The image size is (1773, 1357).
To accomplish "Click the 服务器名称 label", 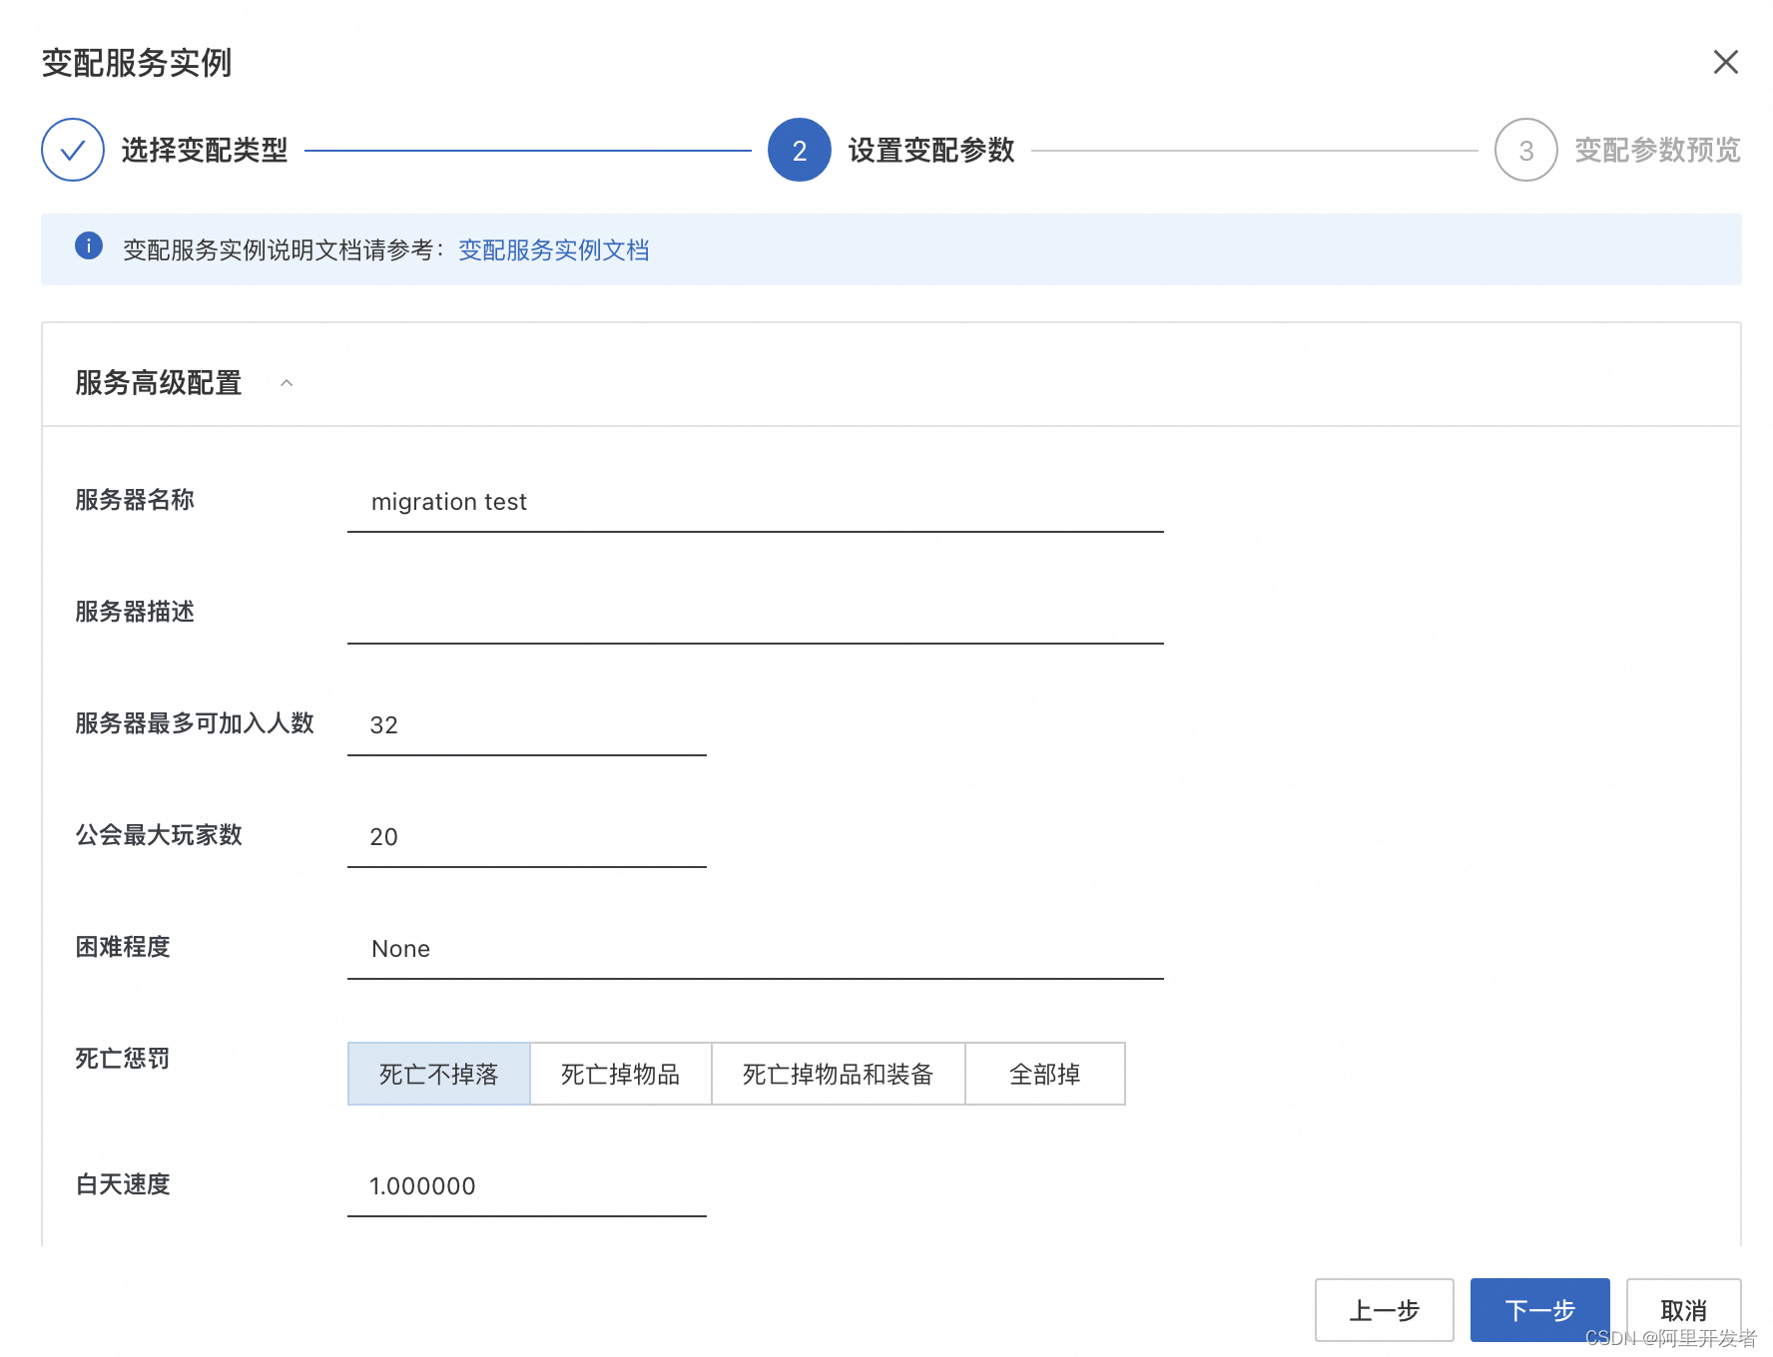I will tap(135, 500).
